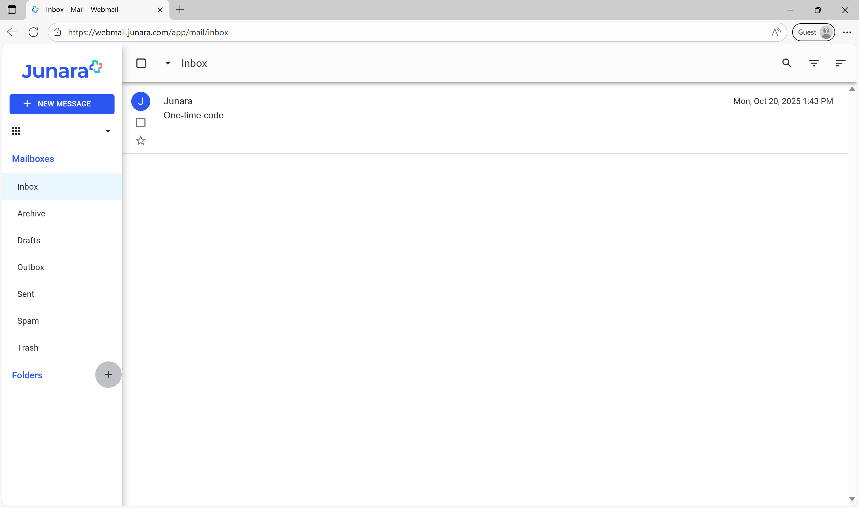Open the sort messages icon
The width and height of the screenshot is (859, 508).
coord(841,63)
